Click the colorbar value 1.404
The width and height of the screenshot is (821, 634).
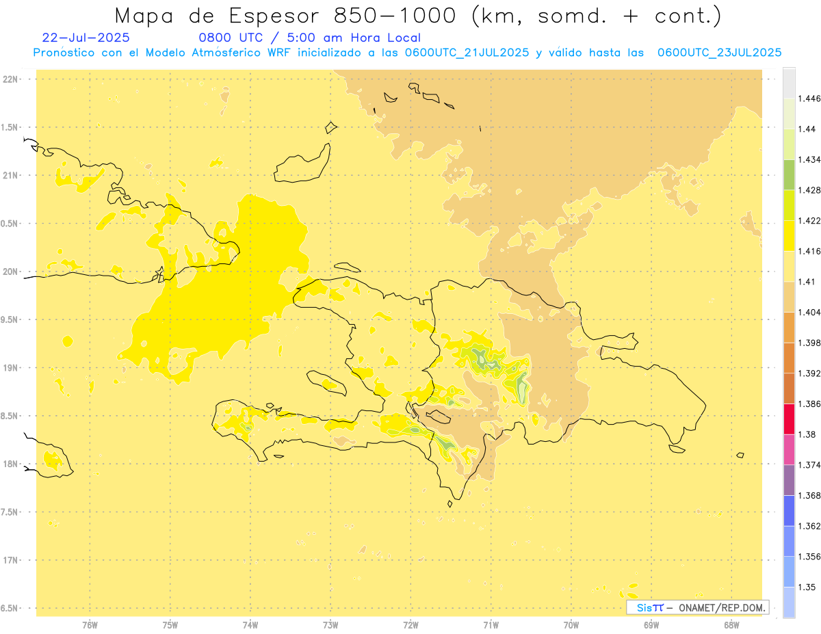[x=811, y=312]
